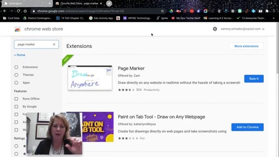Open the colorful ring extension icon
Screen dimensions: 279x157
coord(205,11)
